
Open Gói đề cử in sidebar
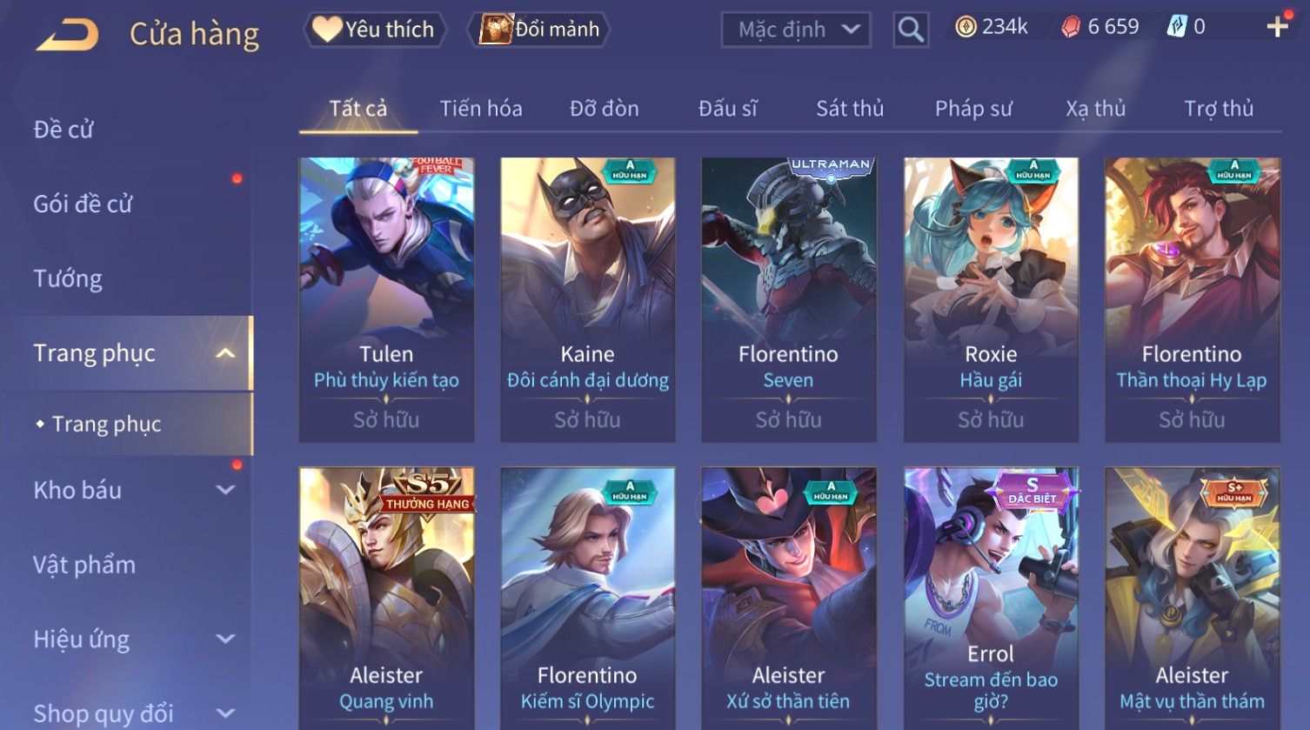pyautogui.click(x=83, y=204)
